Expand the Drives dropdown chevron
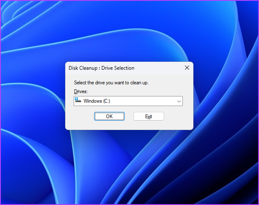 pos(179,101)
